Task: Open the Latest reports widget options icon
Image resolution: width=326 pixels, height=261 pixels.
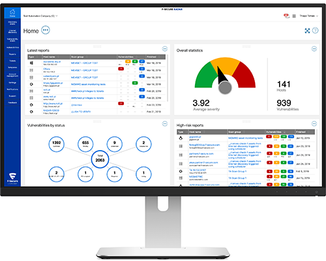Action: 165,49
